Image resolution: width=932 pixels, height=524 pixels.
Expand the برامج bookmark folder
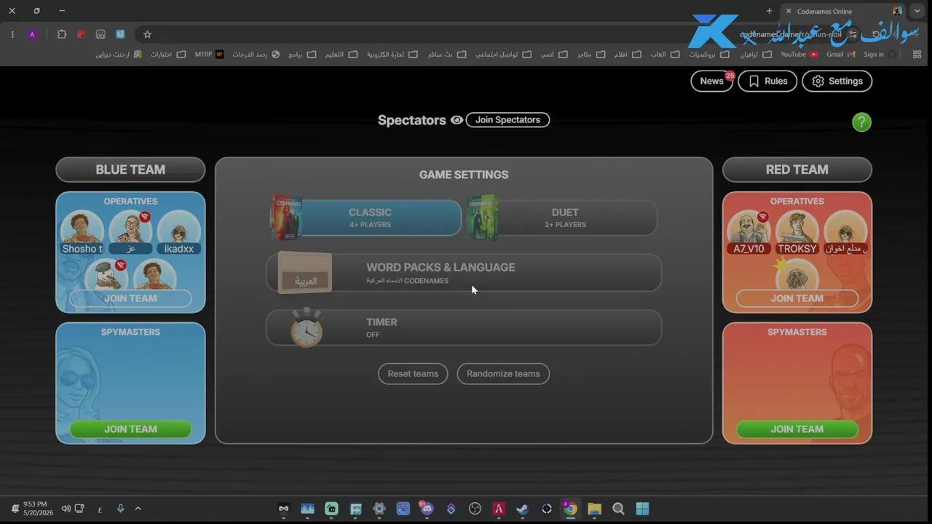301,55
